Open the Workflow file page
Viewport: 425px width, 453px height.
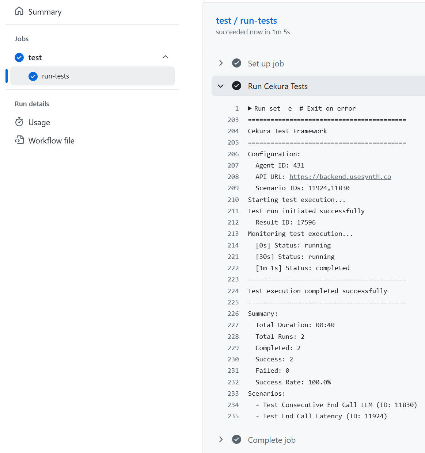(52, 140)
